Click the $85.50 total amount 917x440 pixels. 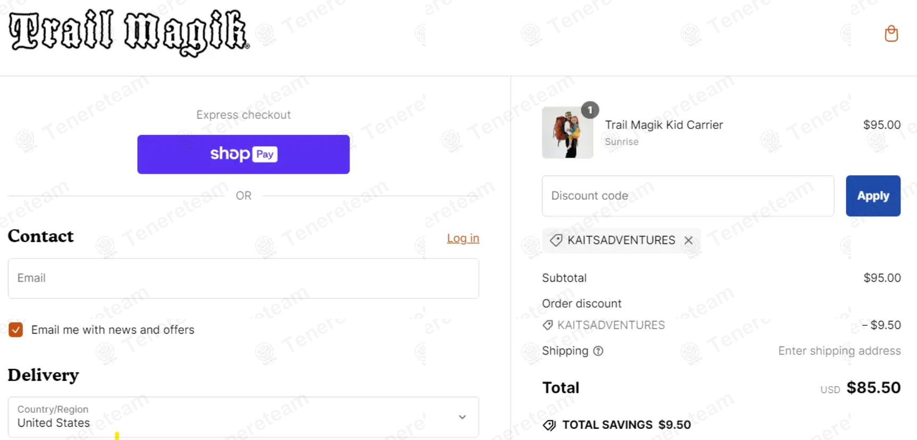click(873, 388)
